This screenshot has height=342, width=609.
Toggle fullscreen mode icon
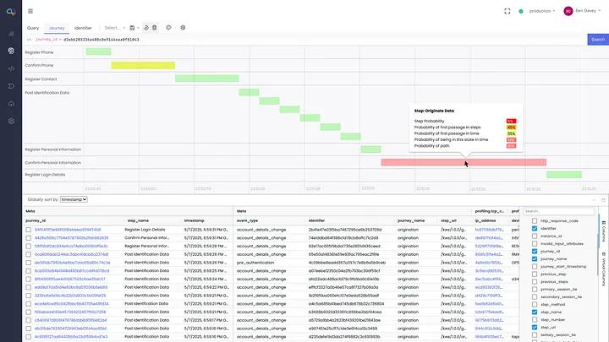click(x=507, y=11)
